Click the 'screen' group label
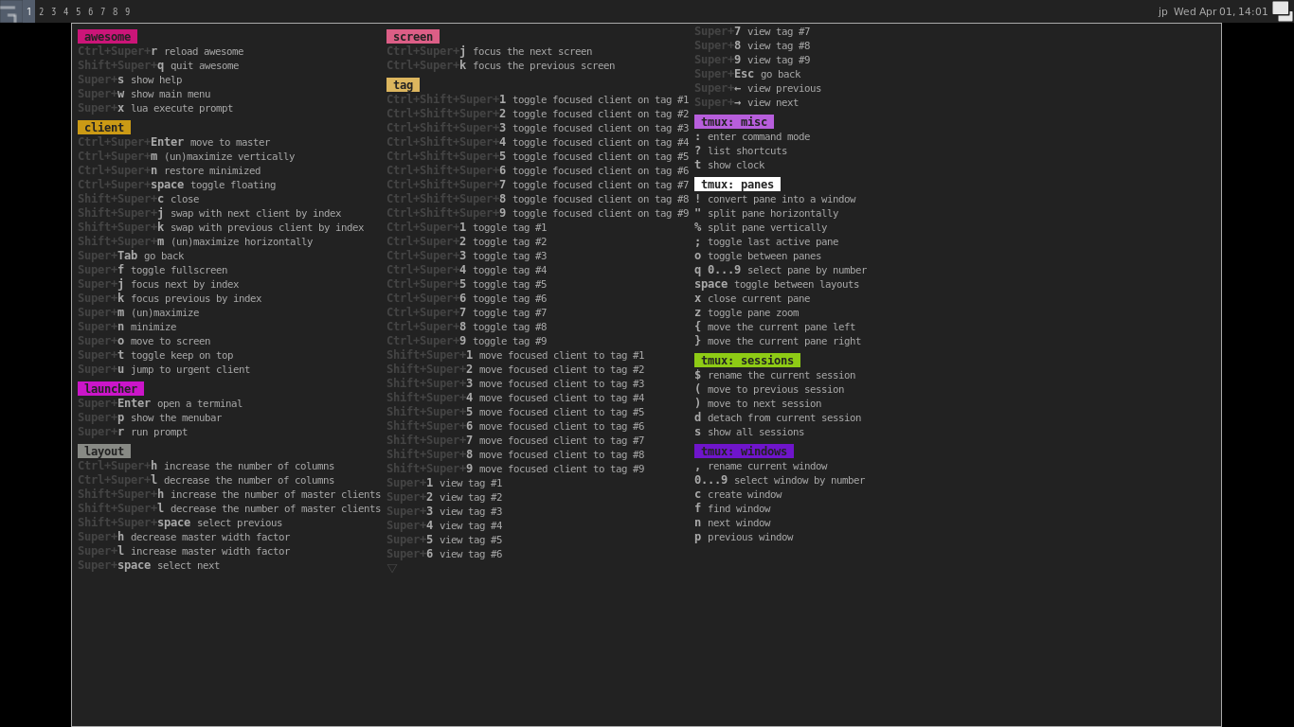This screenshot has height=727, width=1294. [413, 37]
